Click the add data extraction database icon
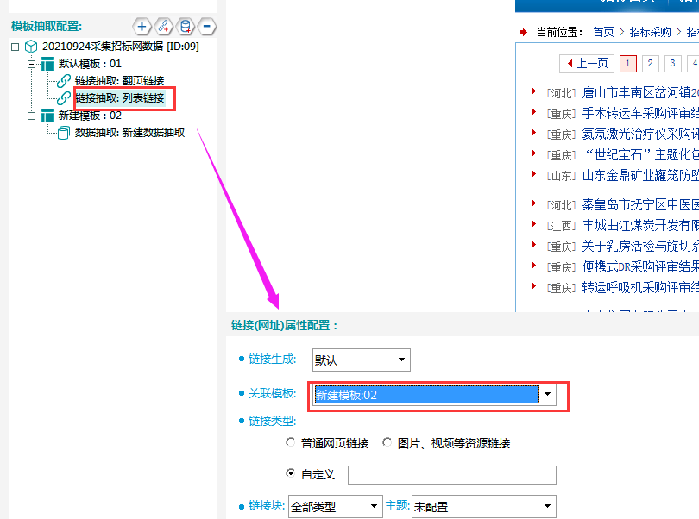699x519 pixels. point(186,27)
